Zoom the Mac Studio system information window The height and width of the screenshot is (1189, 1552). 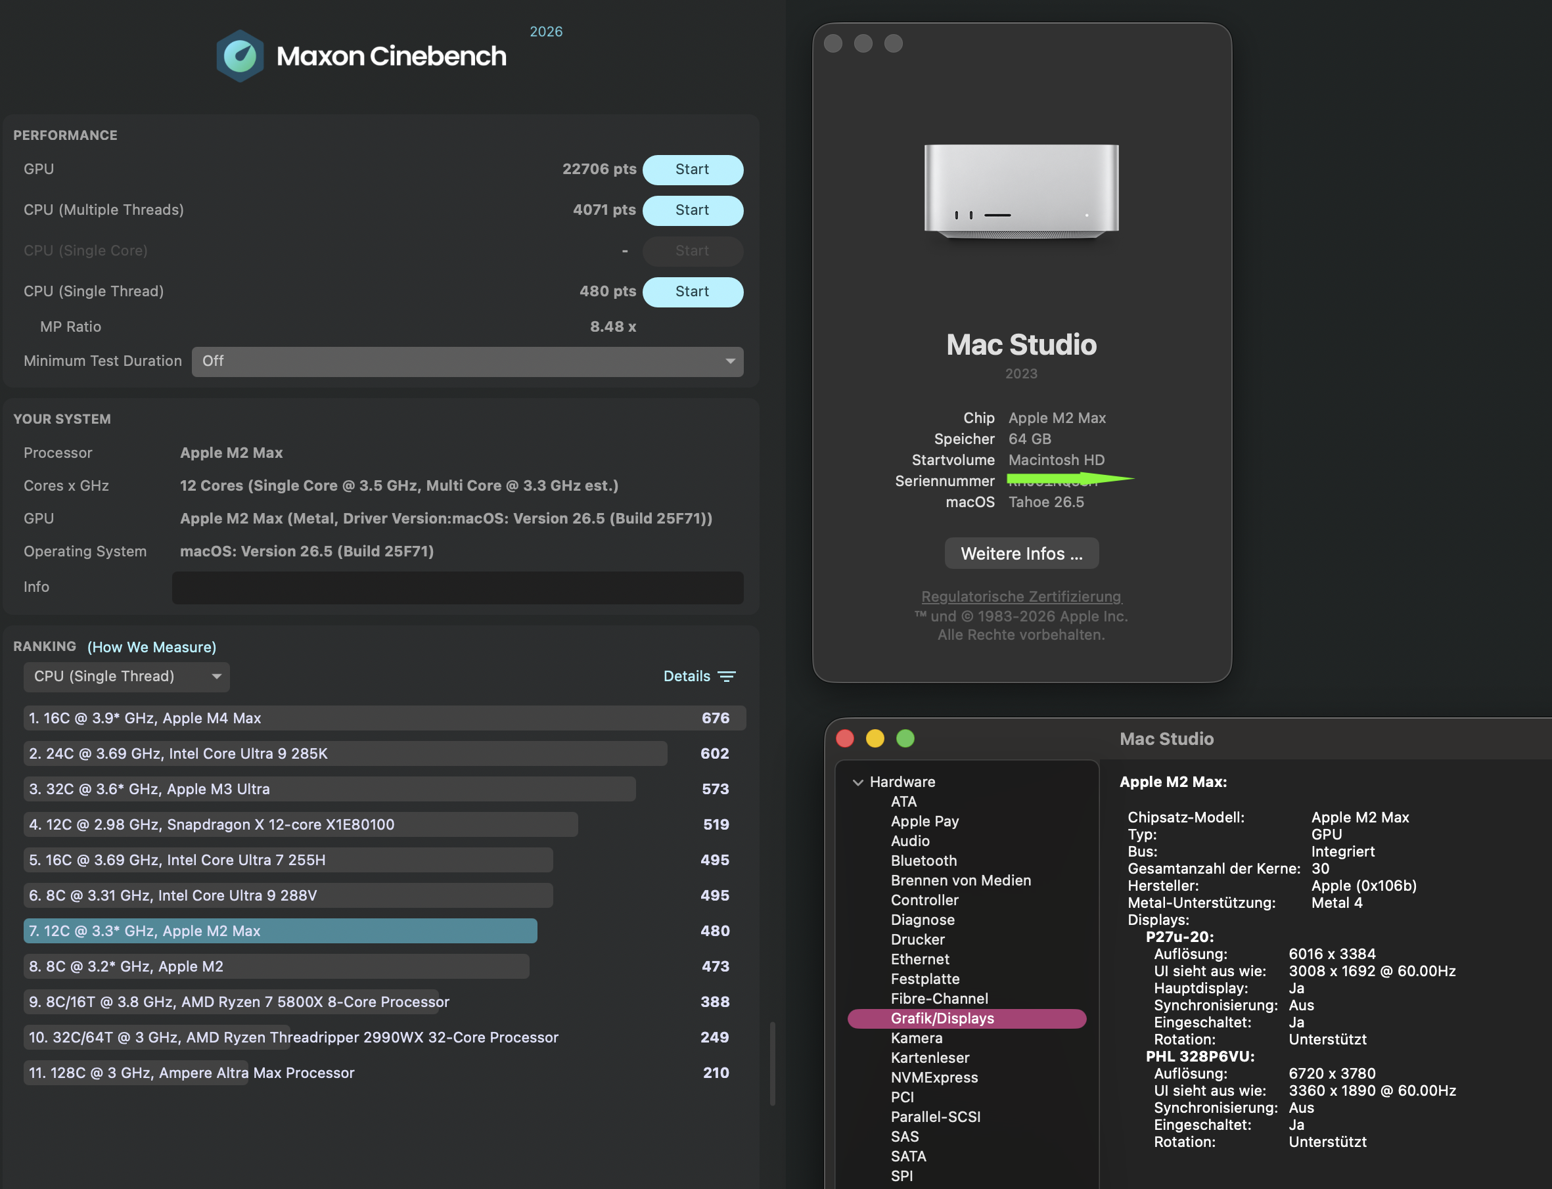(905, 739)
